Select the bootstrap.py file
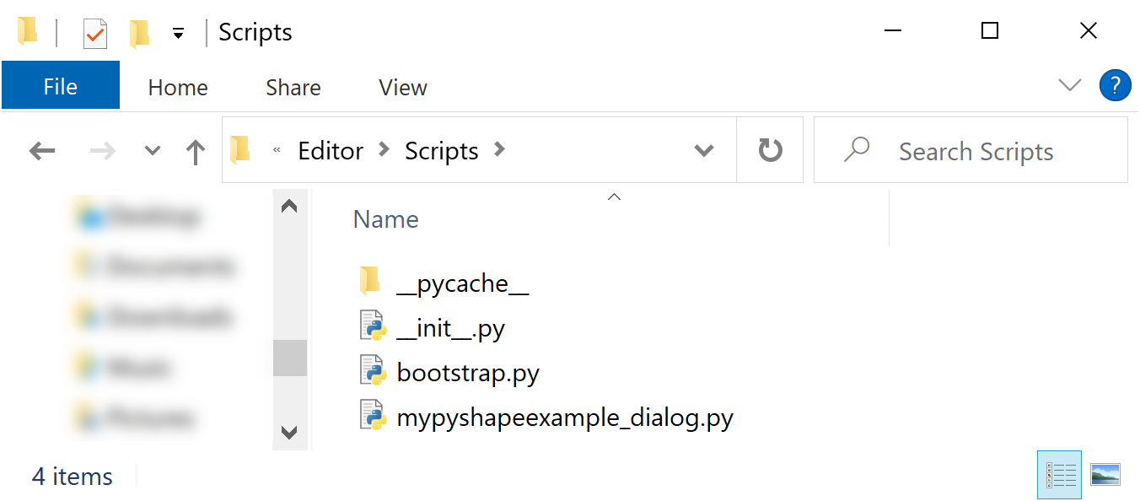 point(467,373)
